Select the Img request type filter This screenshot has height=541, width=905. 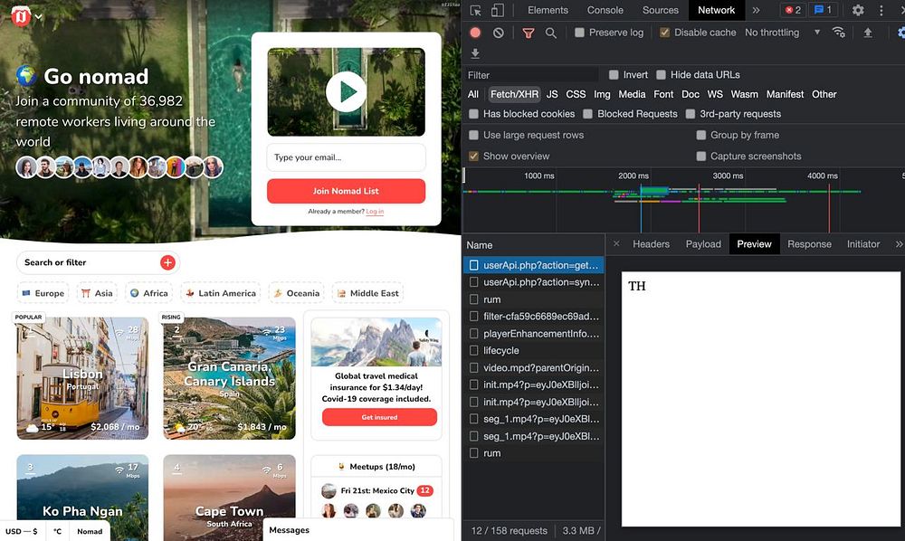[602, 95]
